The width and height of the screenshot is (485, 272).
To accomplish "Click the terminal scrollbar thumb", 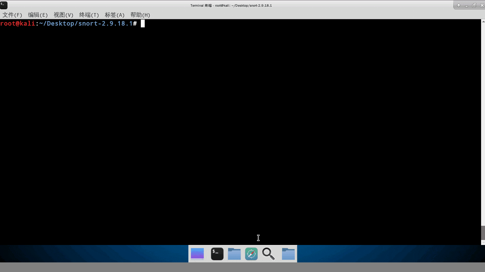I will (x=483, y=233).
